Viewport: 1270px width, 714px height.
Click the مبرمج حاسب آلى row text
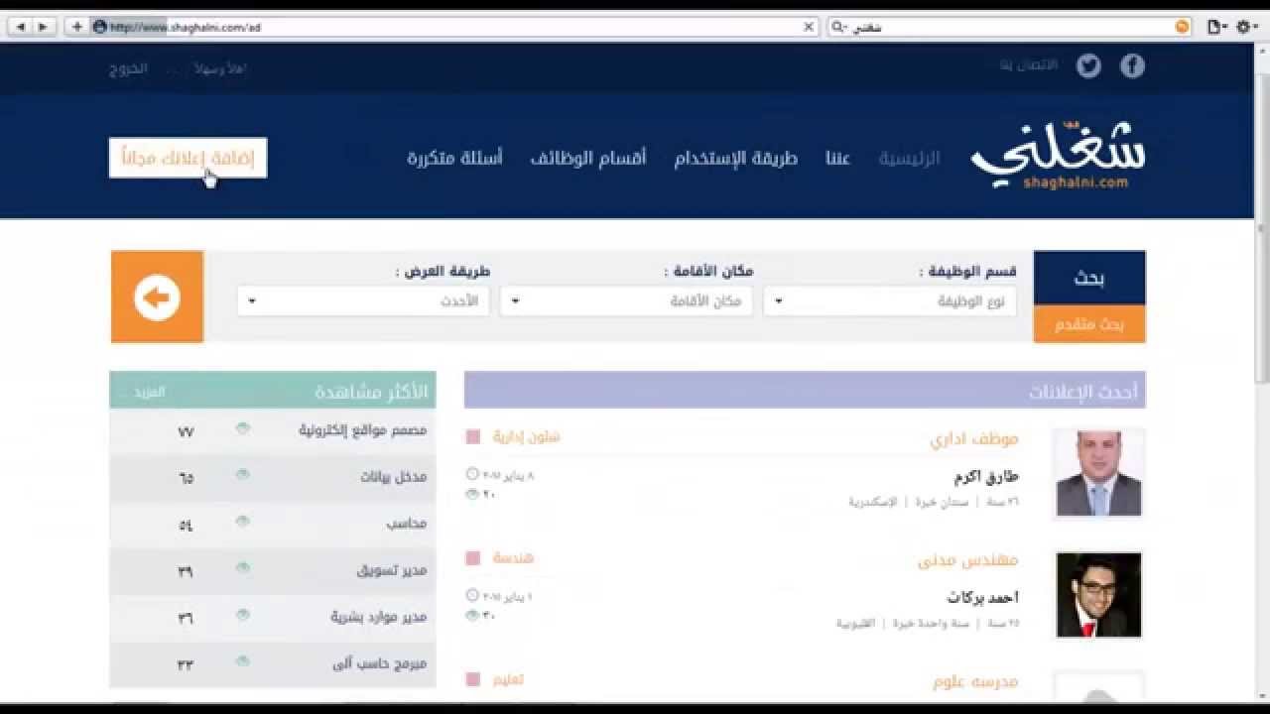[x=380, y=663]
